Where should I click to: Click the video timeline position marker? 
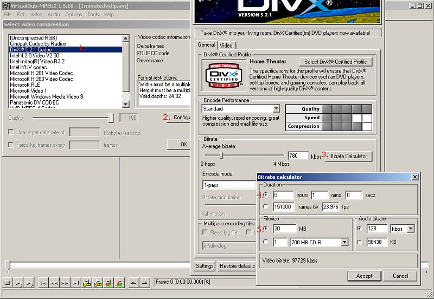8,266
